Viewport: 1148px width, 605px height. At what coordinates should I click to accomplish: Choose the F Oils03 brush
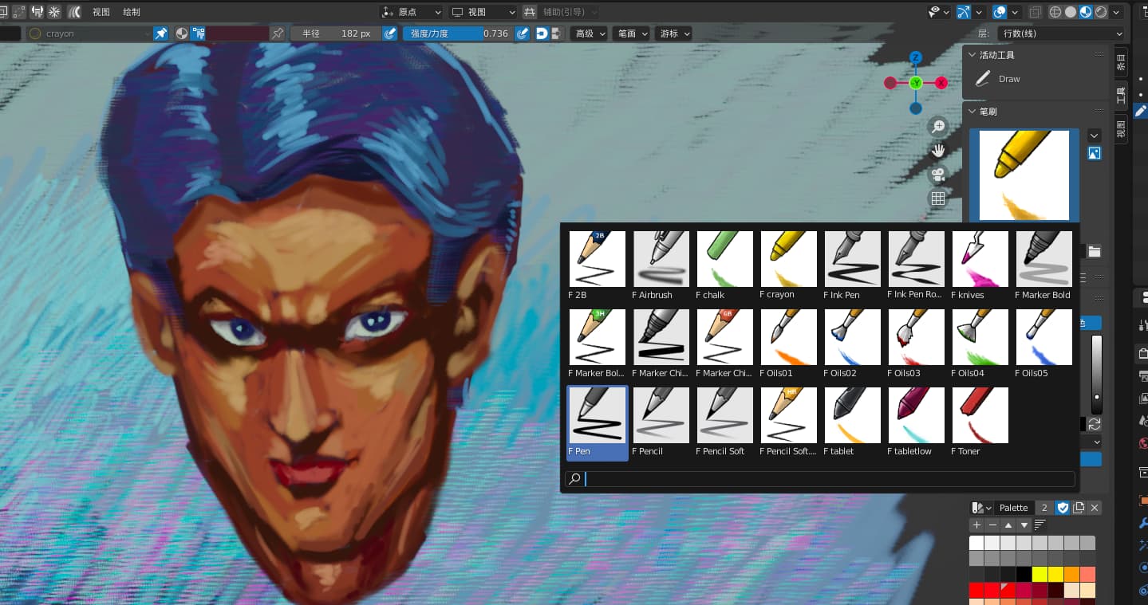pyautogui.click(x=916, y=338)
